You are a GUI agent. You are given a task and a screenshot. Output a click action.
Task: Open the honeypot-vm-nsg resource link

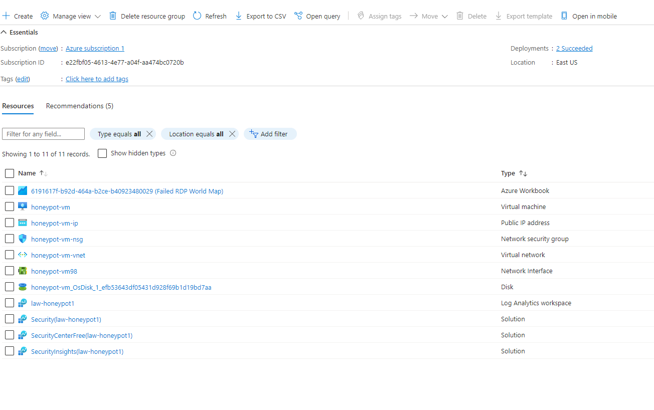coord(57,239)
